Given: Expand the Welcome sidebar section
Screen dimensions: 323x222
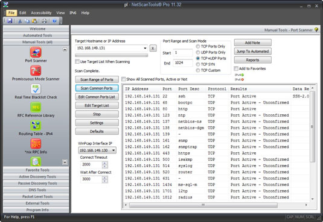Looking at the screenshot, I should click(36, 29).
